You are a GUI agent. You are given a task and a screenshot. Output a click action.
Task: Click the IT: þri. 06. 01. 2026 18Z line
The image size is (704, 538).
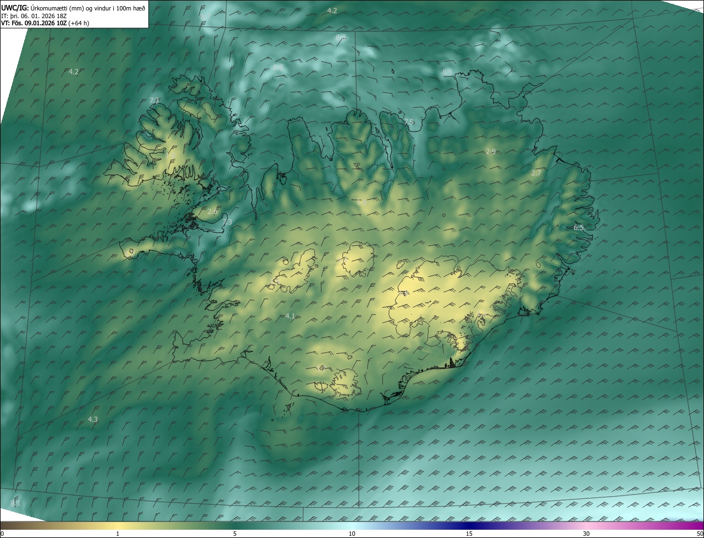click(x=34, y=16)
